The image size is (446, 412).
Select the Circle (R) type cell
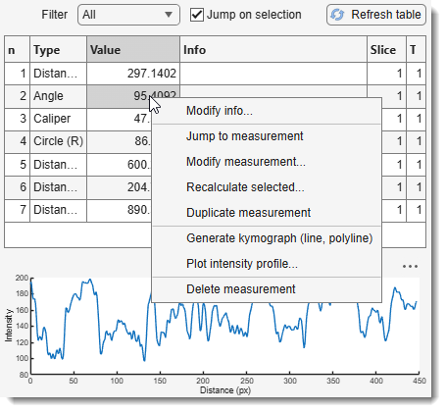tap(59, 141)
